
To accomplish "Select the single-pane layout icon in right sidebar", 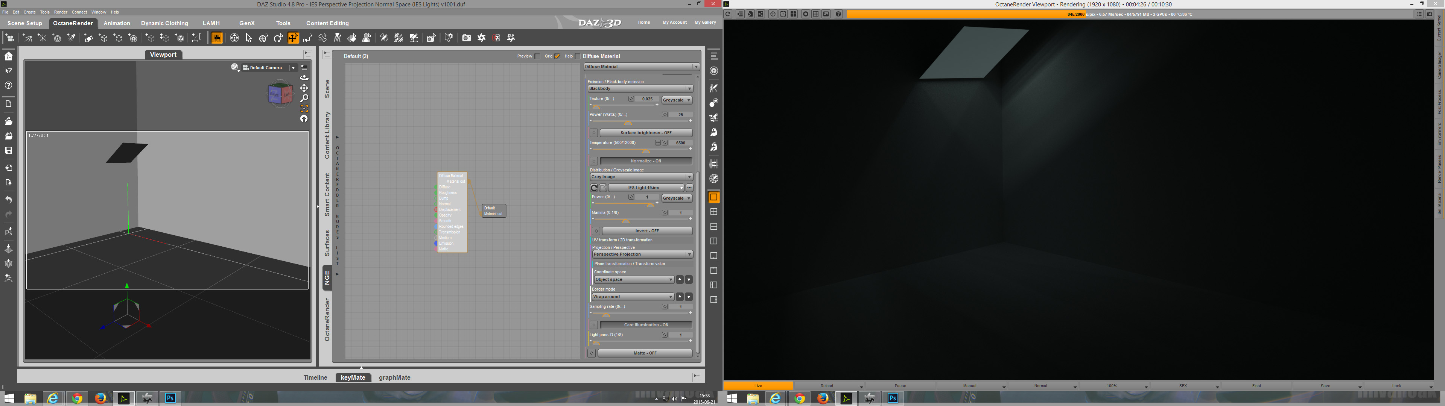I will [x=713, y=197].
